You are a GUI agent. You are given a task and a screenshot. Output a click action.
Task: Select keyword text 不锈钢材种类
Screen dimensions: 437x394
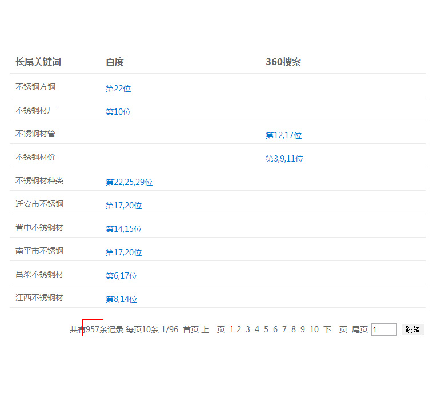tap(39, 180)
